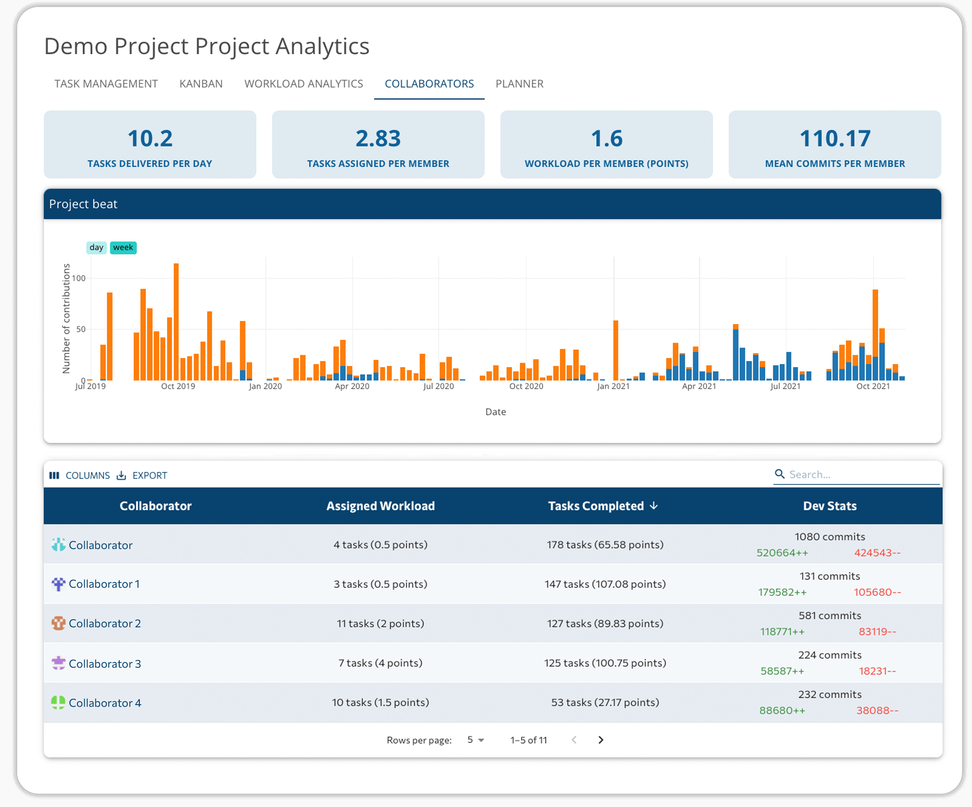This screenshot has width=972, height=807.
Task: Click the Columns grid icon
Action: (54, 476)
